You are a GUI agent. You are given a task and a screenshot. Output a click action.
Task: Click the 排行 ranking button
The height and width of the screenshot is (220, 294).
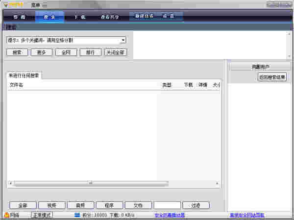[91, 52]
